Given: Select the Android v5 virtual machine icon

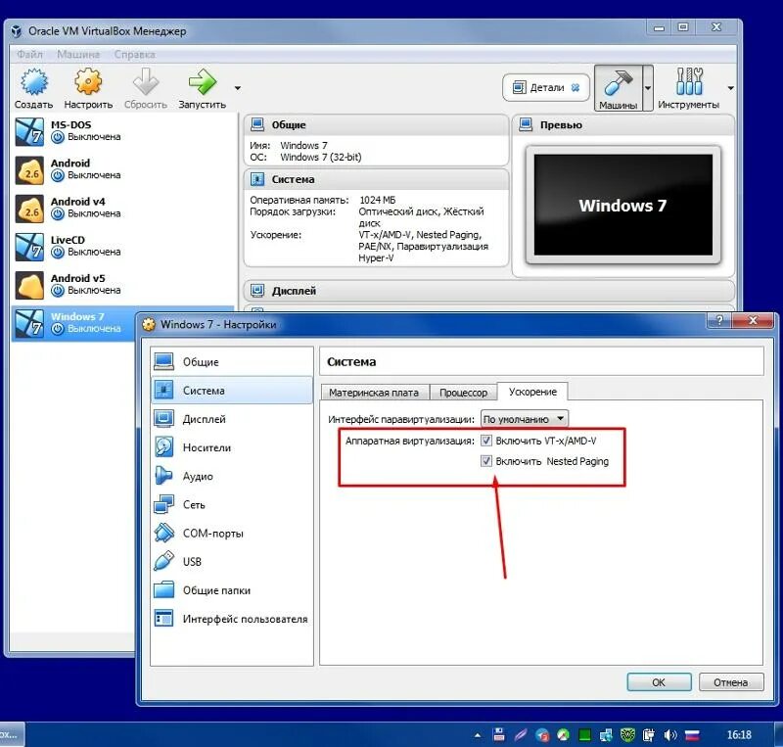Looking at the screenshot, I should 29,285.
